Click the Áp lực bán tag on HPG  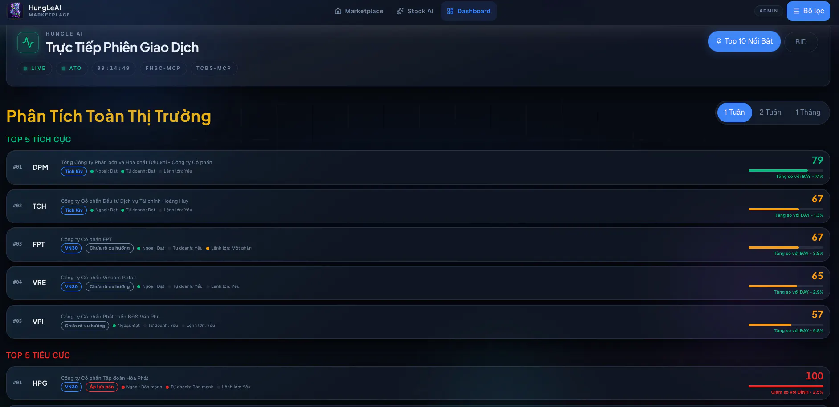(102, 387)
